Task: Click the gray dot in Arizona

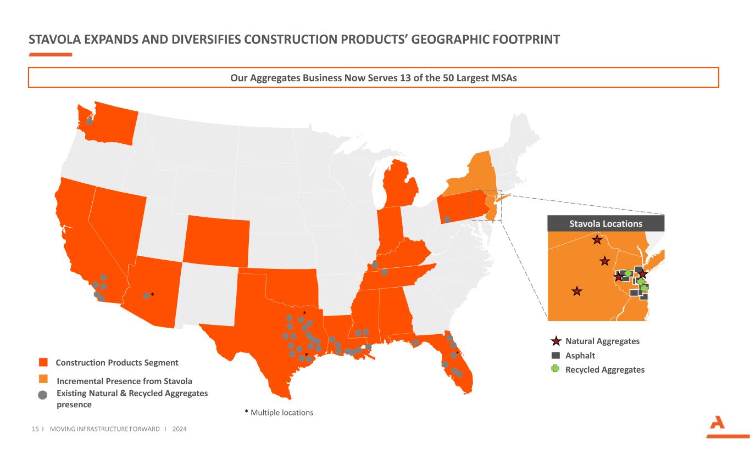Action: pos(146,295)
